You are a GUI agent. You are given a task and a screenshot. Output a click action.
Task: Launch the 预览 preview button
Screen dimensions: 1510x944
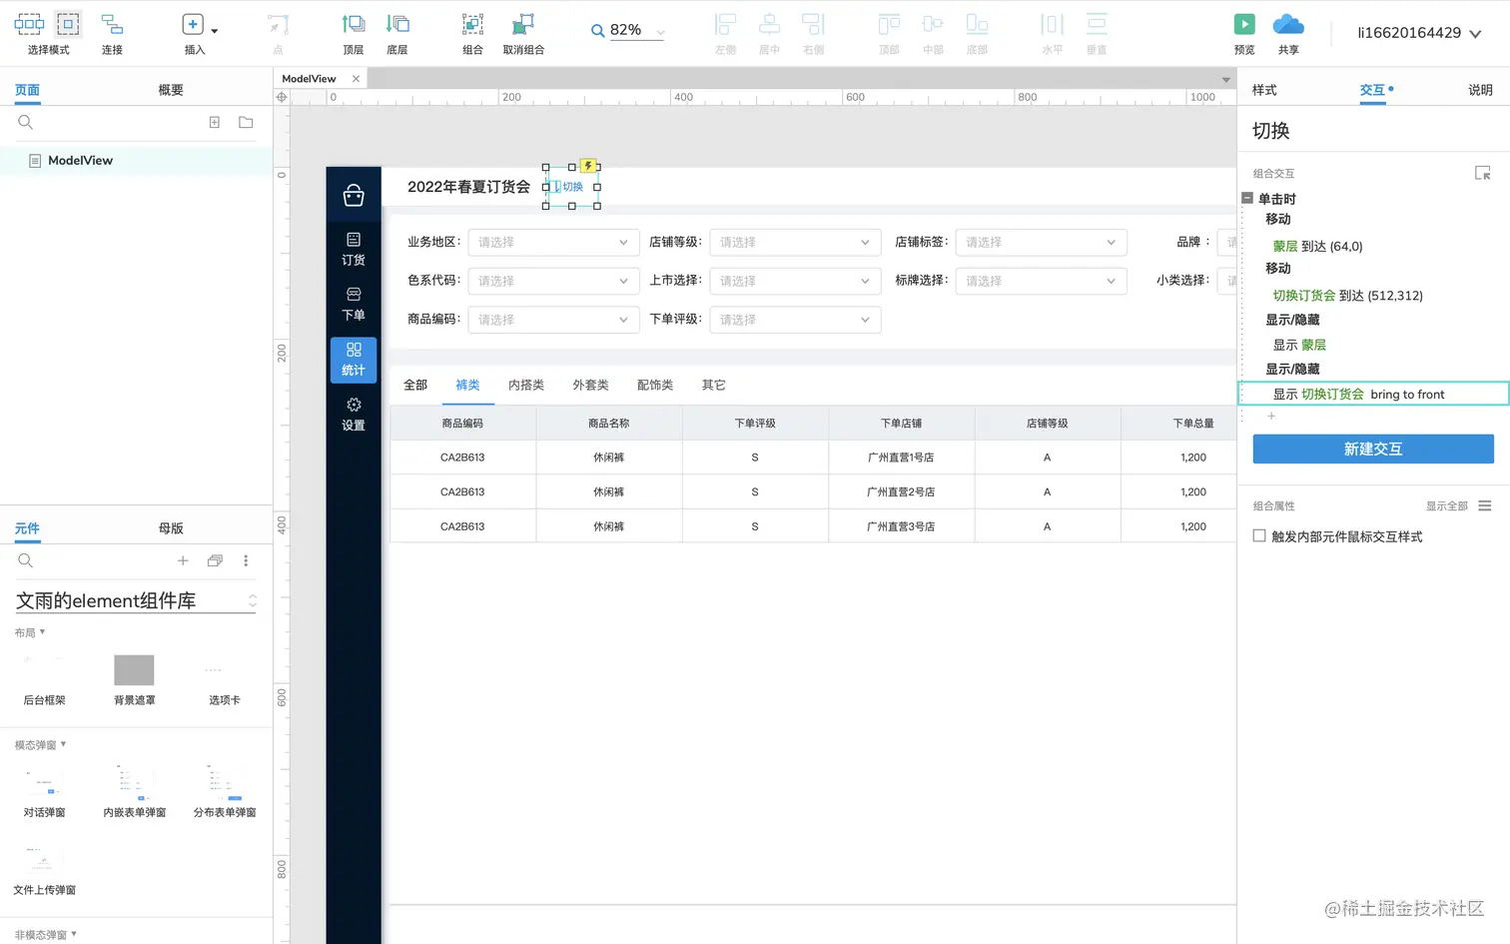coord(1244,24)
